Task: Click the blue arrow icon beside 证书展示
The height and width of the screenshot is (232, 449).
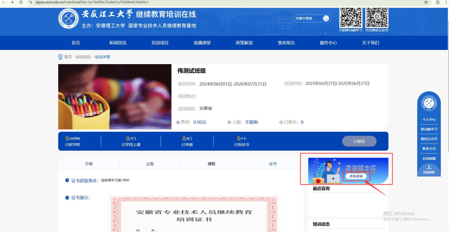Action: [x=67, y=198]
